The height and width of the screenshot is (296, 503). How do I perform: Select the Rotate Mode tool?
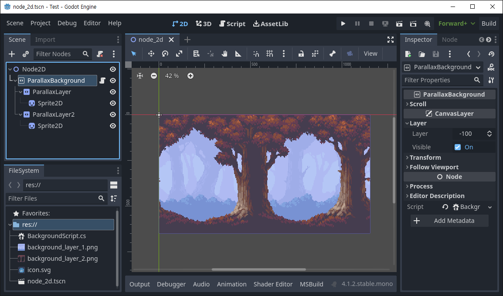coord(165,54)
